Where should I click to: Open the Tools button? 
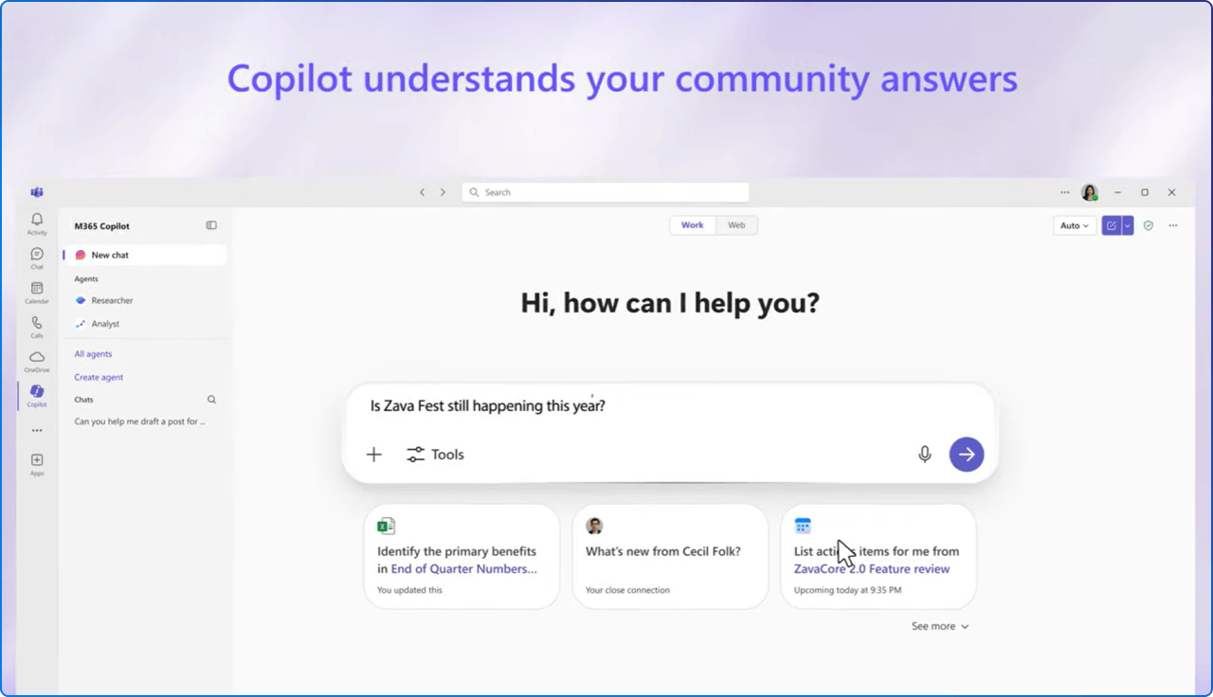[x=436, y=455]
